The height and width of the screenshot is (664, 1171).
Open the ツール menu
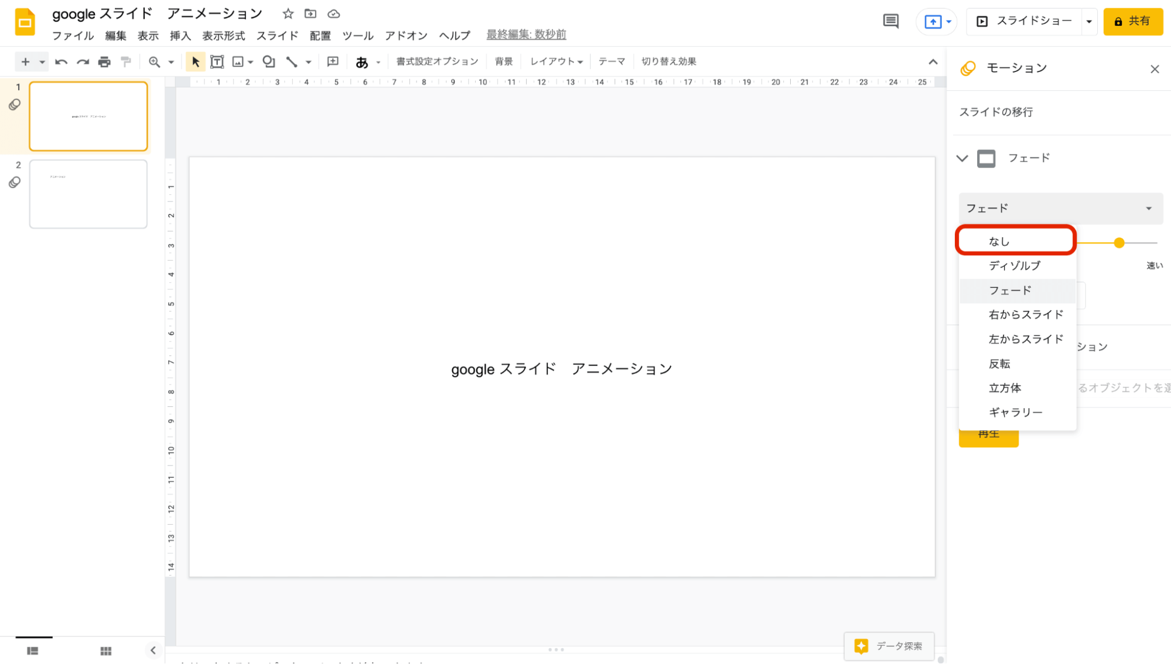pyautogui.click(x=357, y=36)
